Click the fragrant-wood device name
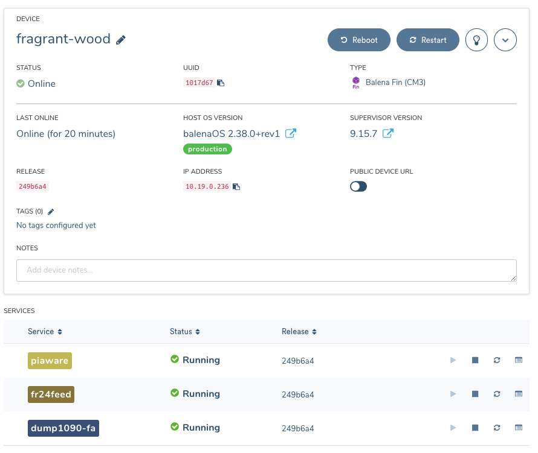 (63, 39)
